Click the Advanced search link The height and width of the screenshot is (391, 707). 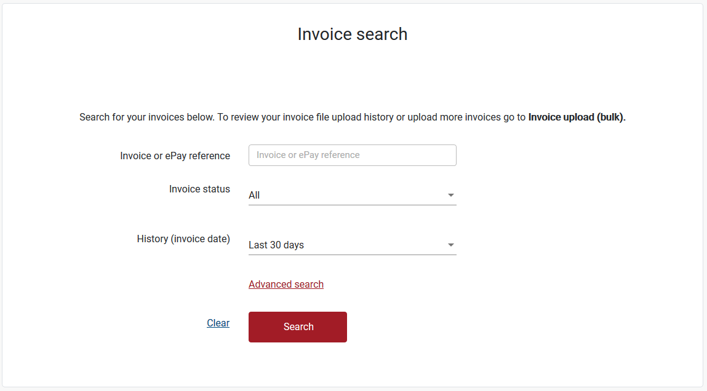pos(286,284)
